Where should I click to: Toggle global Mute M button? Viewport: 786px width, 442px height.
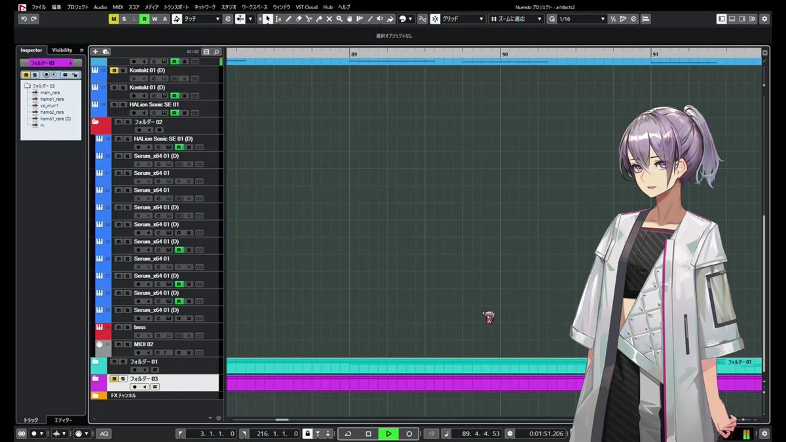pyautogui.click(x=114, y=19)
